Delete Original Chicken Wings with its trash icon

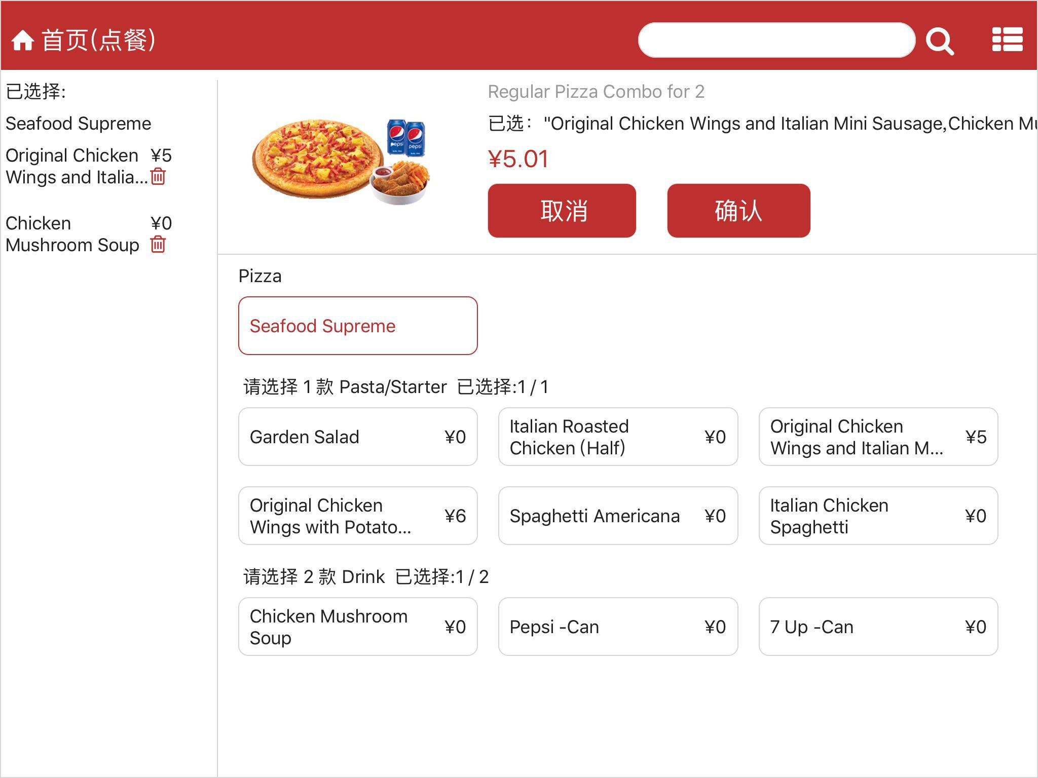tap(158, 177)
